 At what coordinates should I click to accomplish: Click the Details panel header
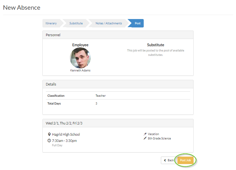(x=118, y=84)
